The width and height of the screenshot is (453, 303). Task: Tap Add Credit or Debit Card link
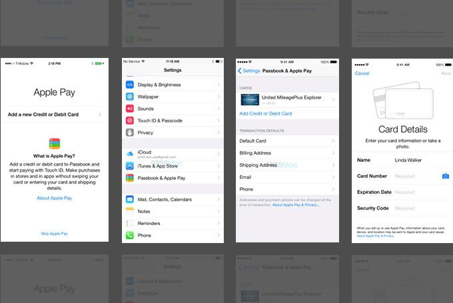(x=266, y=113)
